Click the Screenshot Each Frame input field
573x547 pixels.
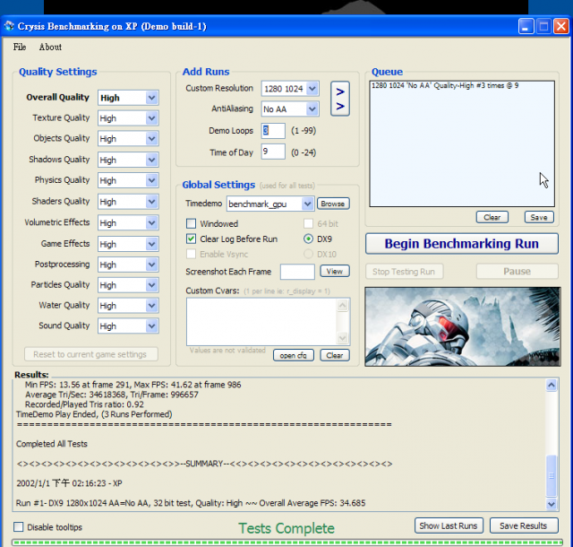(x=297, y=272)
